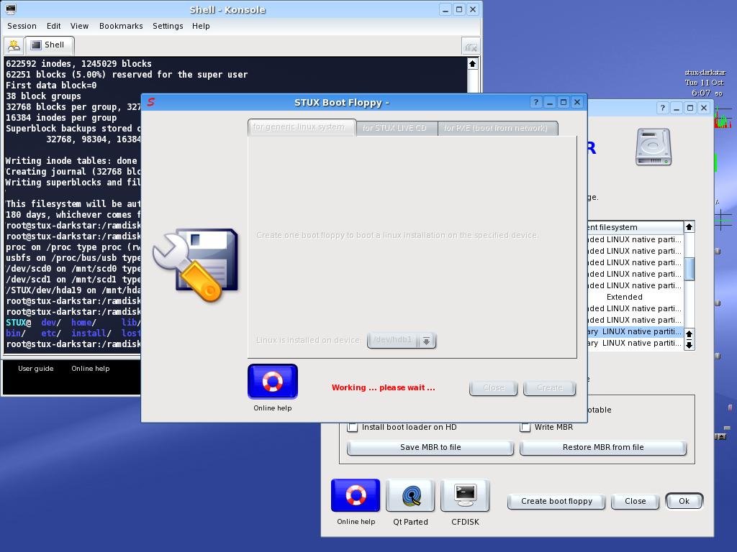The width and height of the screenshot is (737, 552).
Task: Click the red system monitor graph on desktop panel
Action: point(723,119)
